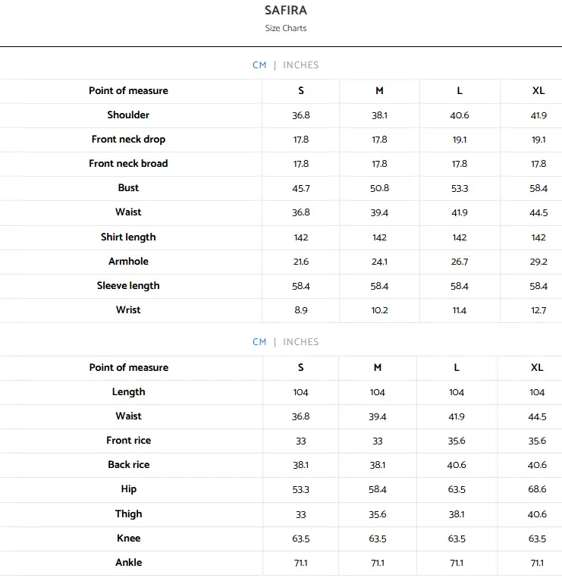Screen dimensions: 562x581
Task: Switch the shirt chart to INCHES
Action: 300,65
